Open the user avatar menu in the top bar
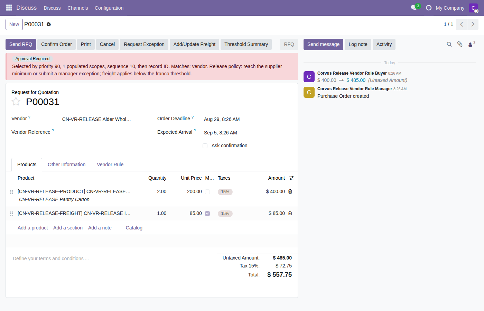Viewport: 484px width, 311px height. click(x=473, y=8)
